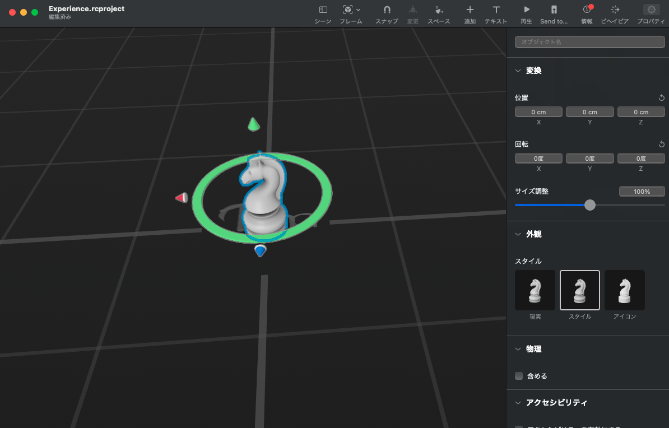Select the スタイル style thumbnail

tap(580, 290)
